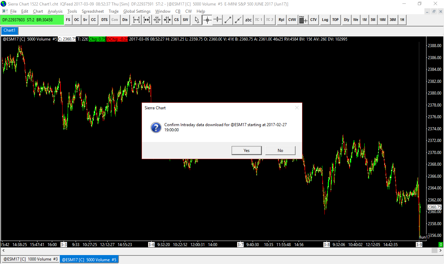
Task: Open the File menu
Action: click(x=13, y=11)
